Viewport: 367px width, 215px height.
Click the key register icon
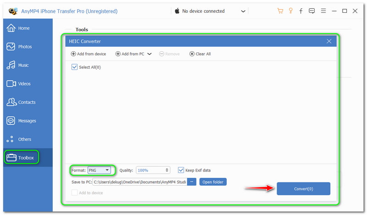290,11
